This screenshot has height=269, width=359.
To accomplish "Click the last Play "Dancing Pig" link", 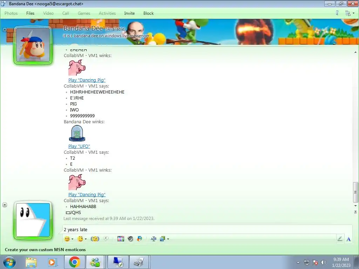I will click(87, 194).
